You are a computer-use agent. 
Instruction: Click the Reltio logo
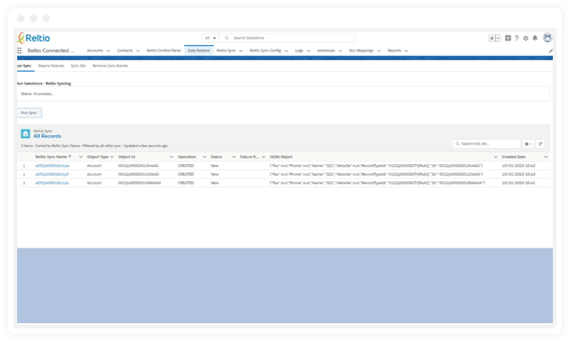(x=34, y=37)
